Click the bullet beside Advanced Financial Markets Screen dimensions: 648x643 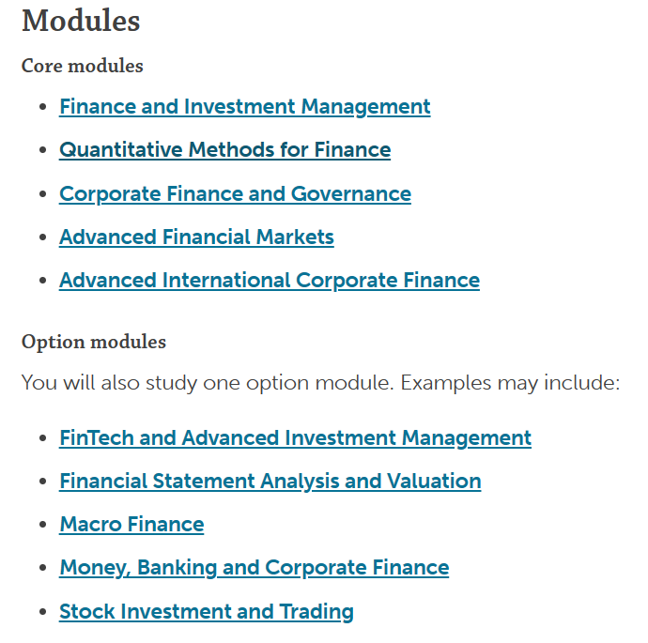pyautogui.click(x=42, y=237)
